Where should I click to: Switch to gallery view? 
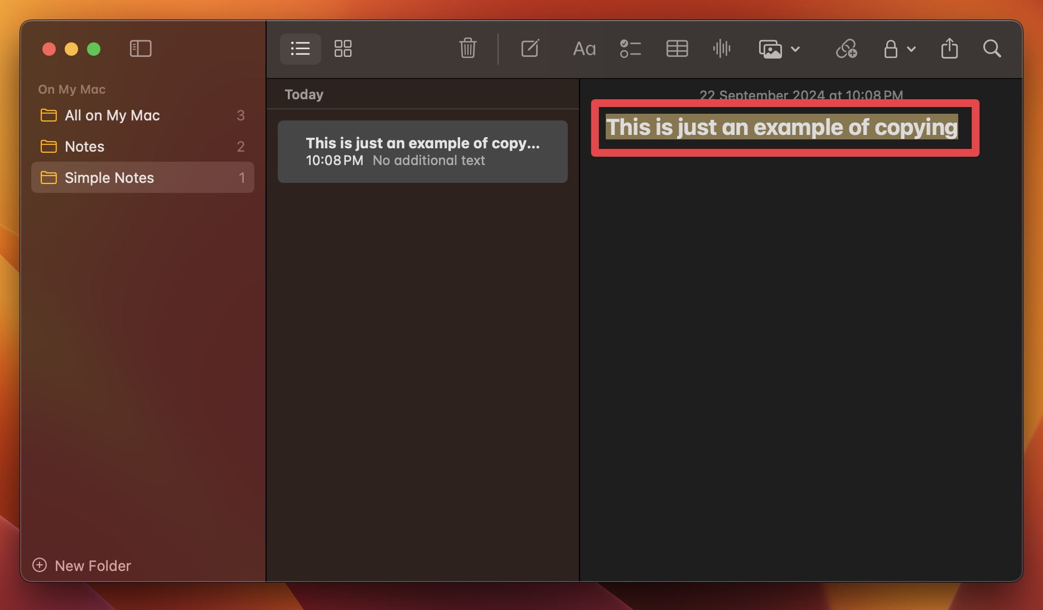point(343,49)
